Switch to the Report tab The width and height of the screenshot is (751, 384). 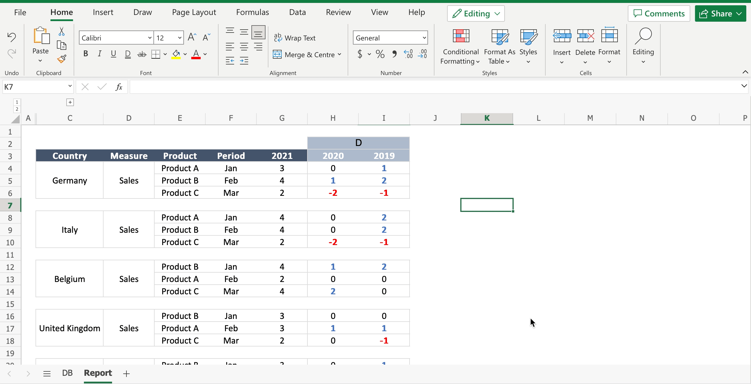tap(98, 373)
